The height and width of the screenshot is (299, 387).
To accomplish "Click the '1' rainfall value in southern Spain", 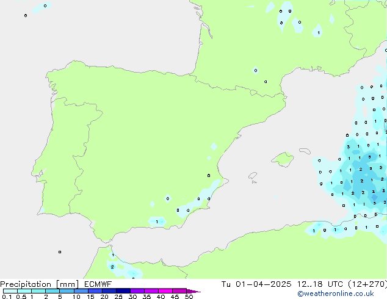I will click(x=157, y=222).
